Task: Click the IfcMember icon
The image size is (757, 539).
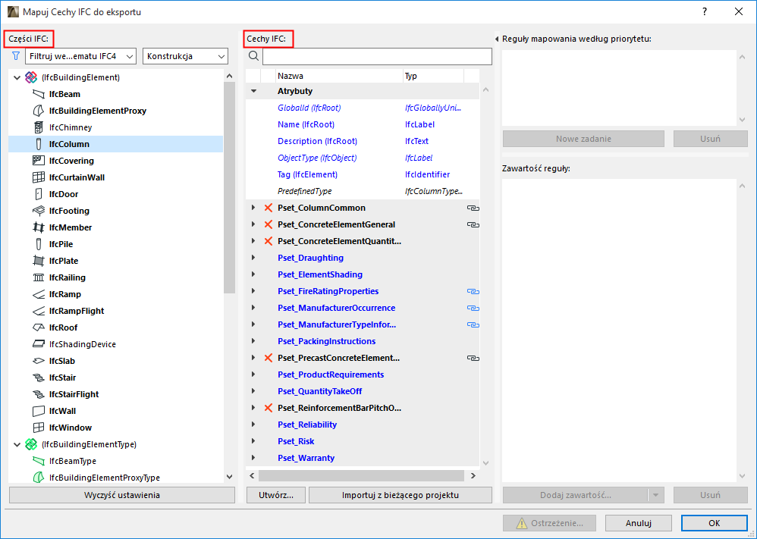Action: coord(38,227)
